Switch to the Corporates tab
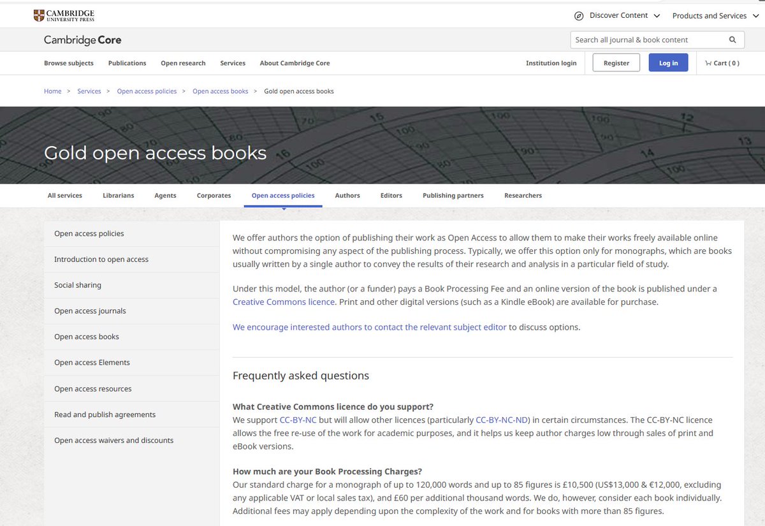 [x=214, y=196]
